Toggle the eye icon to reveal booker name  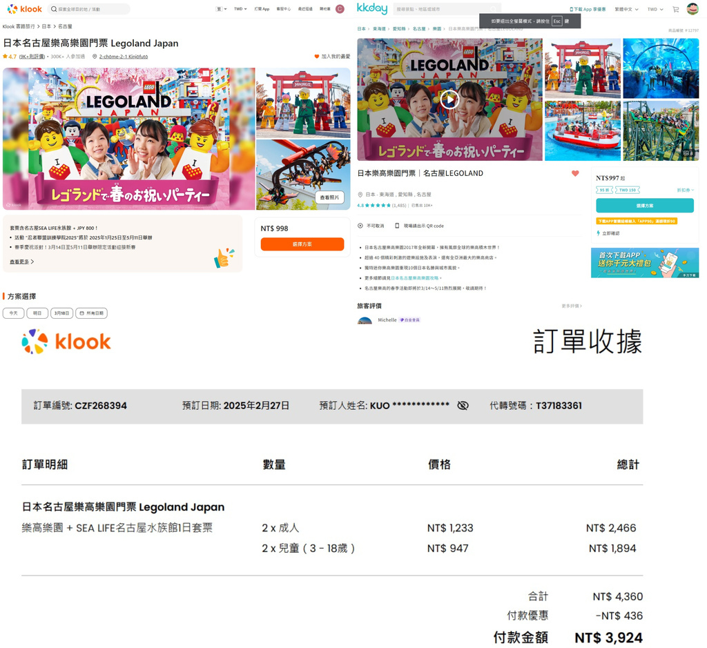(463, 406)
